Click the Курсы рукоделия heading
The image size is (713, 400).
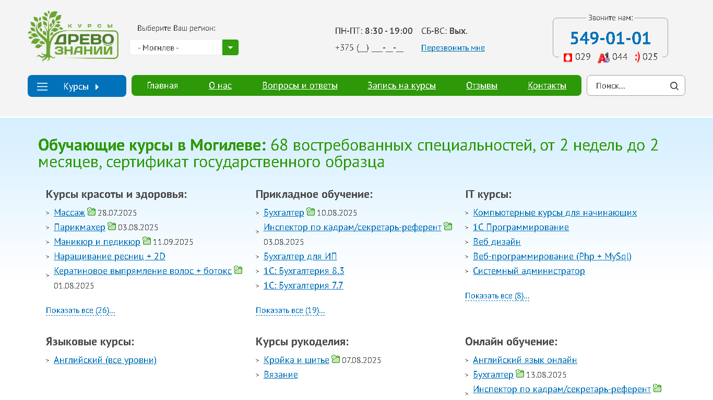coord(302,342)
